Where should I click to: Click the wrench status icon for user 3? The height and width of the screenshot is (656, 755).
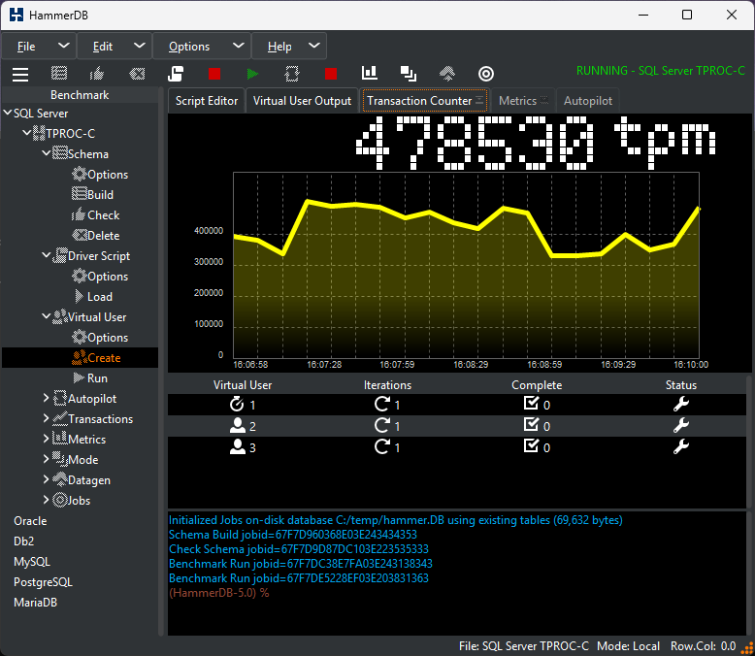[681, 446]
